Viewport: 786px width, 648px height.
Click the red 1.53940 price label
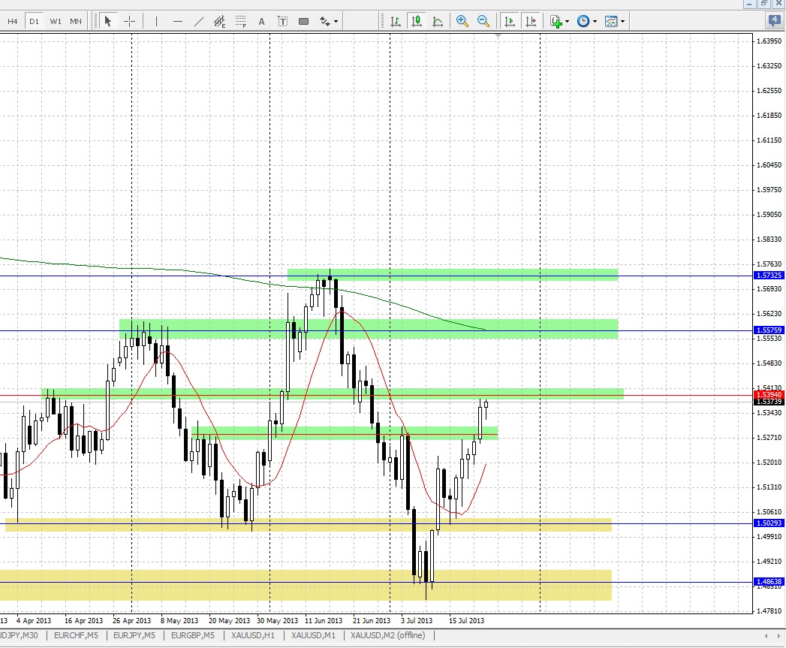point(769,395)
